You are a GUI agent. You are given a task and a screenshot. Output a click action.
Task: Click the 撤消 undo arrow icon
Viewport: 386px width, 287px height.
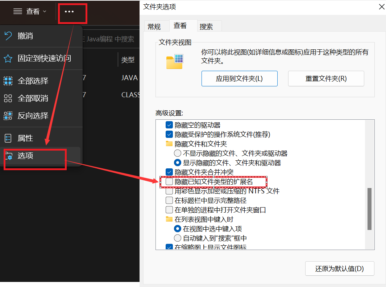pos(8,36)
